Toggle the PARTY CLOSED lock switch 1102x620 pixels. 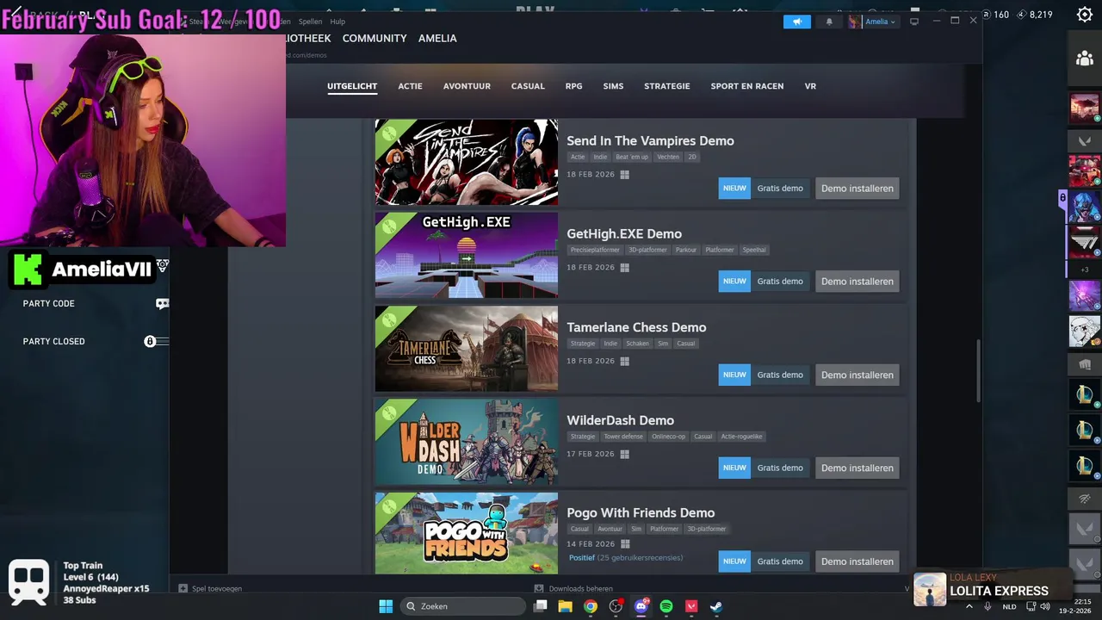(x=156, y=342)
